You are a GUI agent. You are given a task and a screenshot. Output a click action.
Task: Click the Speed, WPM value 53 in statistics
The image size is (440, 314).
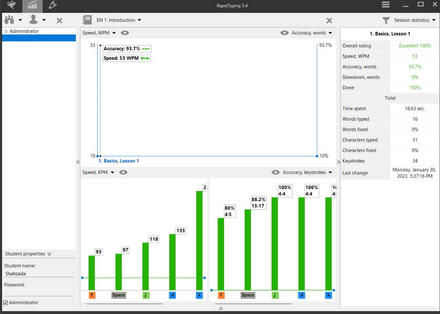[x=415, y=56]
